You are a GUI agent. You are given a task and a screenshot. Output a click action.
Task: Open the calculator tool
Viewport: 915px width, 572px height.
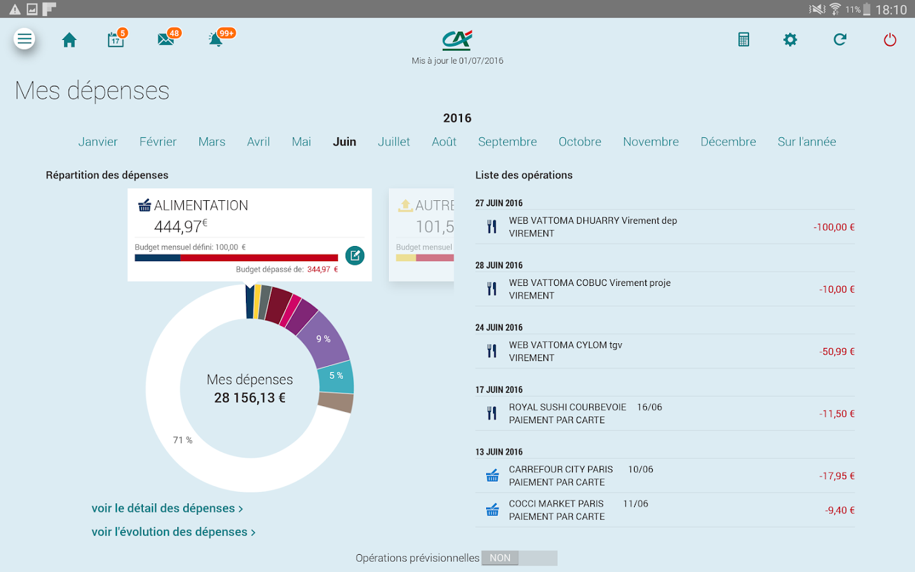click(743, 39)
